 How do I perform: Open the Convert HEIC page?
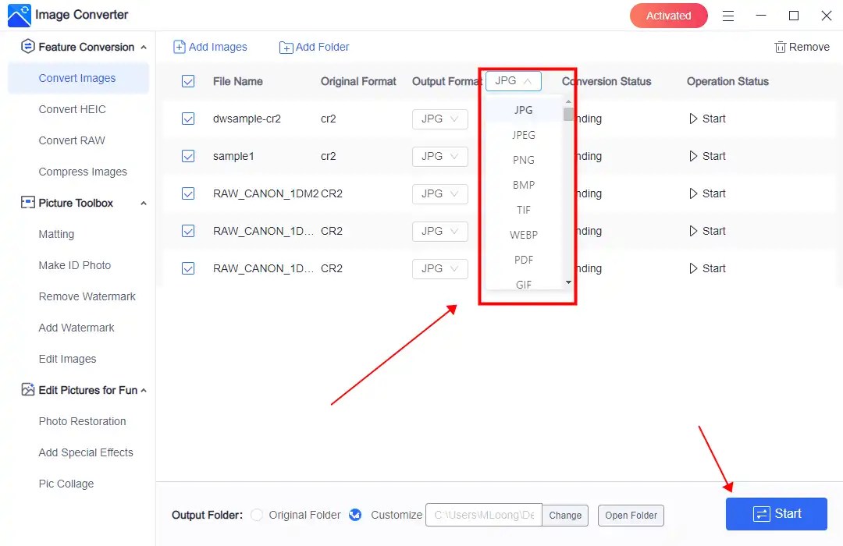pyautogui.click(x=71, y=109)
